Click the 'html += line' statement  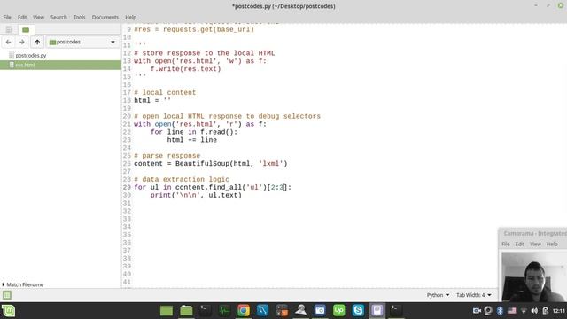(x=191, y=140)
